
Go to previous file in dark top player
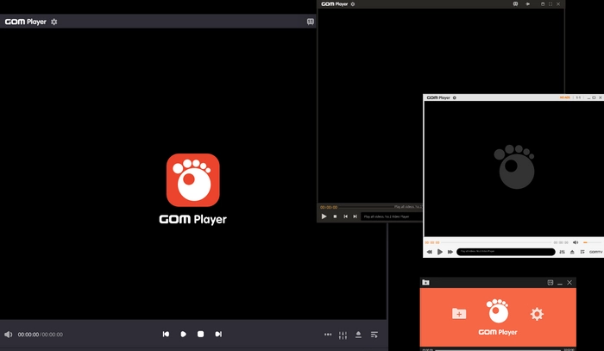click(345, 216)
